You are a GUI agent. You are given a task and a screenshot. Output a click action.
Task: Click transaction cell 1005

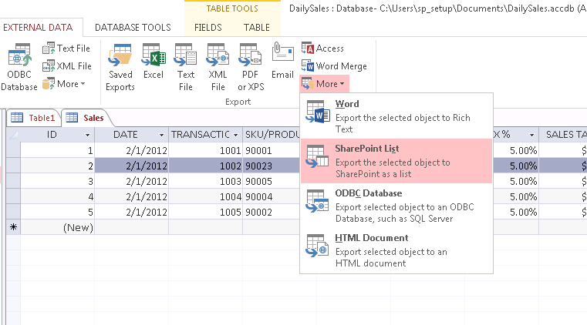tap(205, 212)
